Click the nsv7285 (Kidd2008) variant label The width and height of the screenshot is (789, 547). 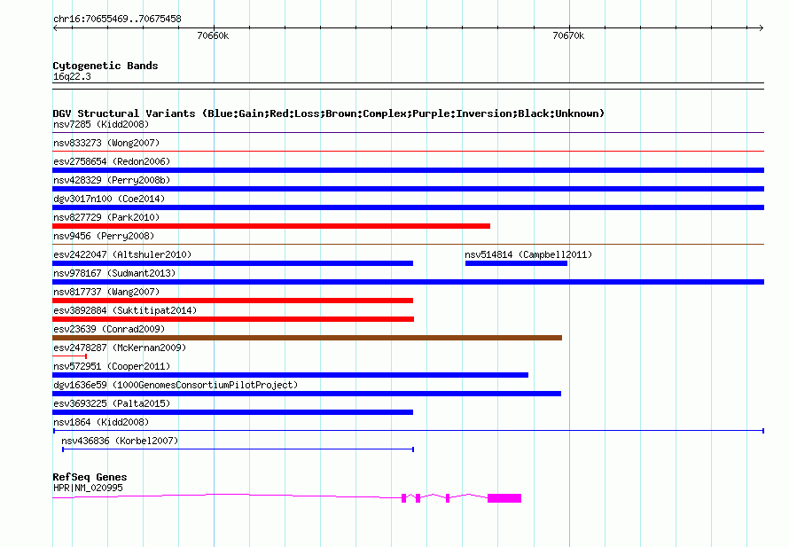(101, 124)
